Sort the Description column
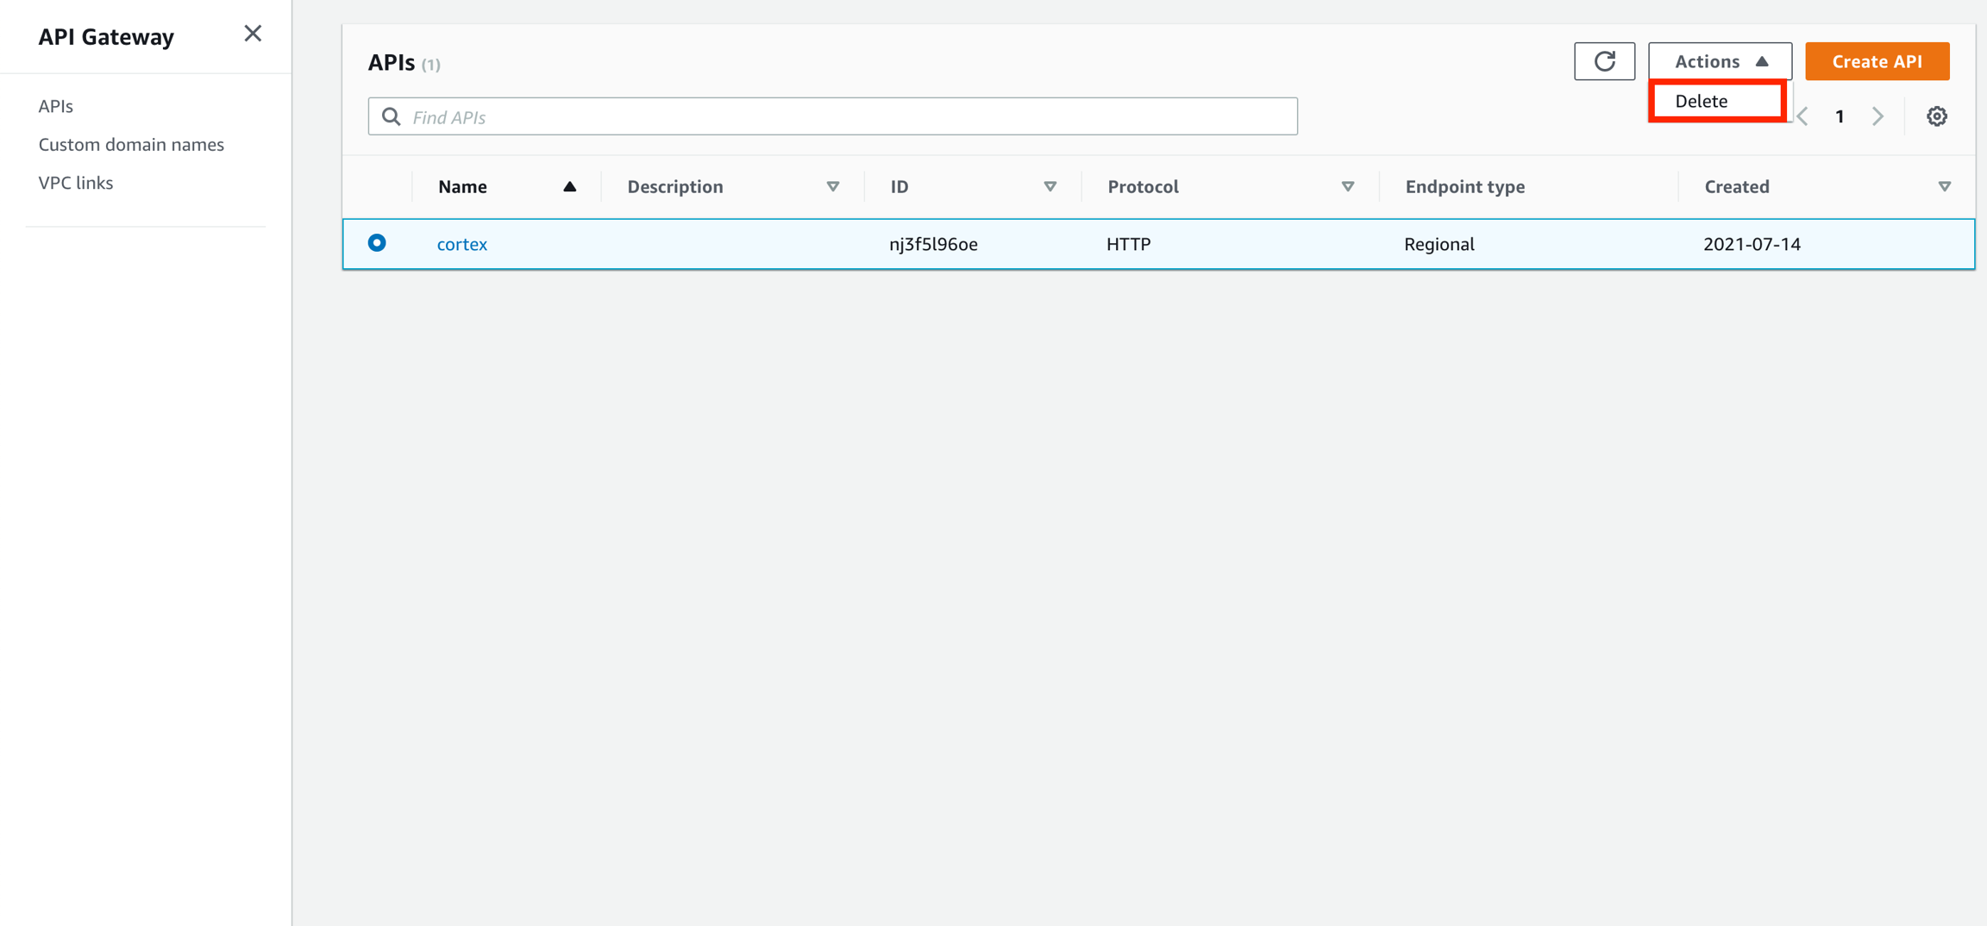The image size is (1987, 926). [x=832, y=186]
